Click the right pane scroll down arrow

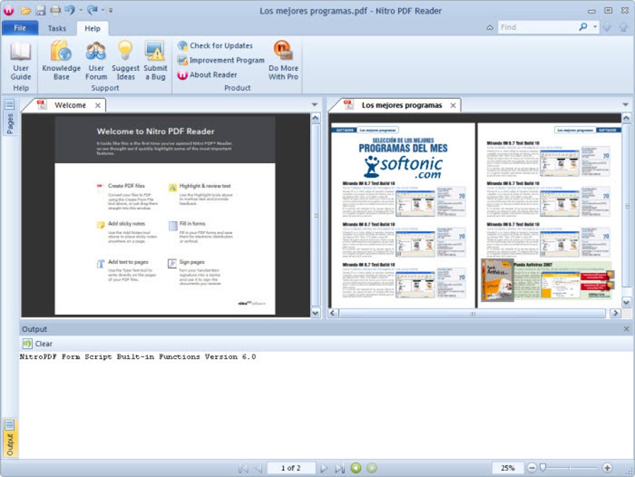point(626,303)
